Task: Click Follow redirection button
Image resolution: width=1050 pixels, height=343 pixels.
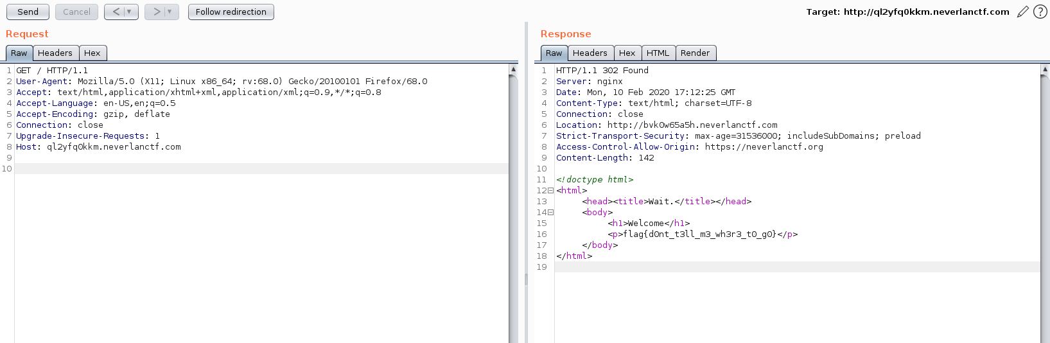Action: click(231, 12)
